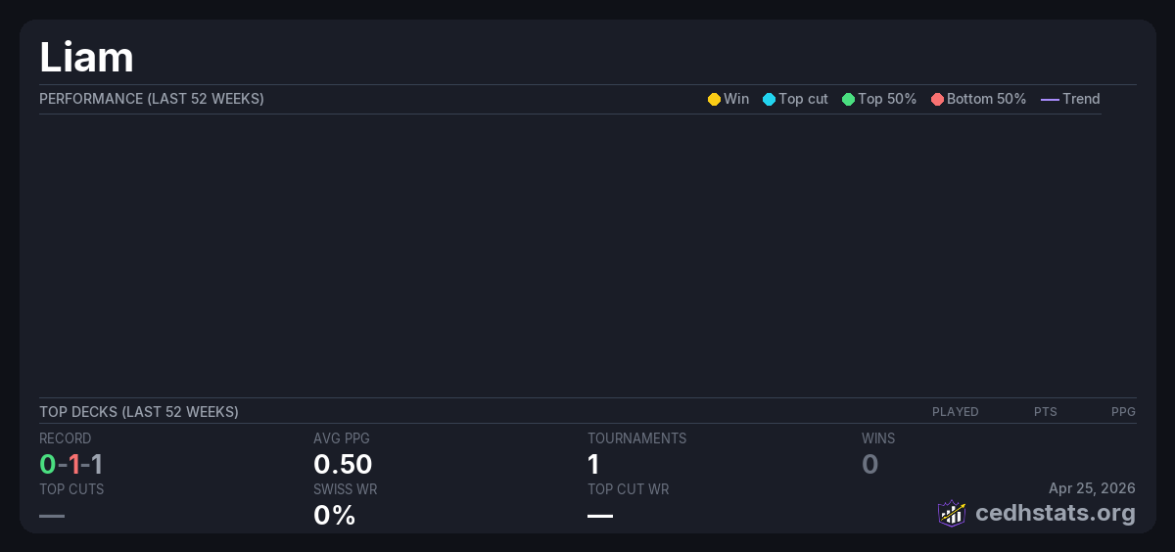Click the Apr 25, 2026 date

[x=1092, y=488]
